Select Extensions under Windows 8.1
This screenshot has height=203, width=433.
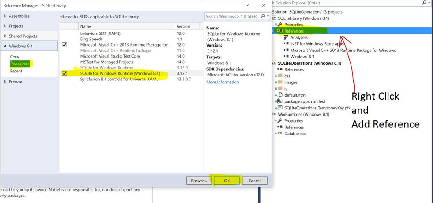pos(19,64)
